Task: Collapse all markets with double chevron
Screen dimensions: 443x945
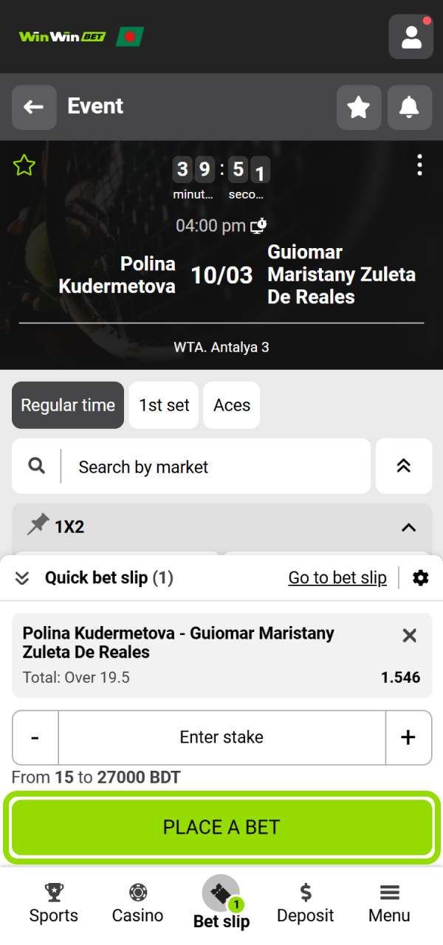Action: coord(404,466)
